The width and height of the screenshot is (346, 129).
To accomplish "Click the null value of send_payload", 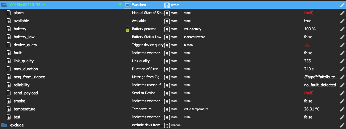I will 309,93.
